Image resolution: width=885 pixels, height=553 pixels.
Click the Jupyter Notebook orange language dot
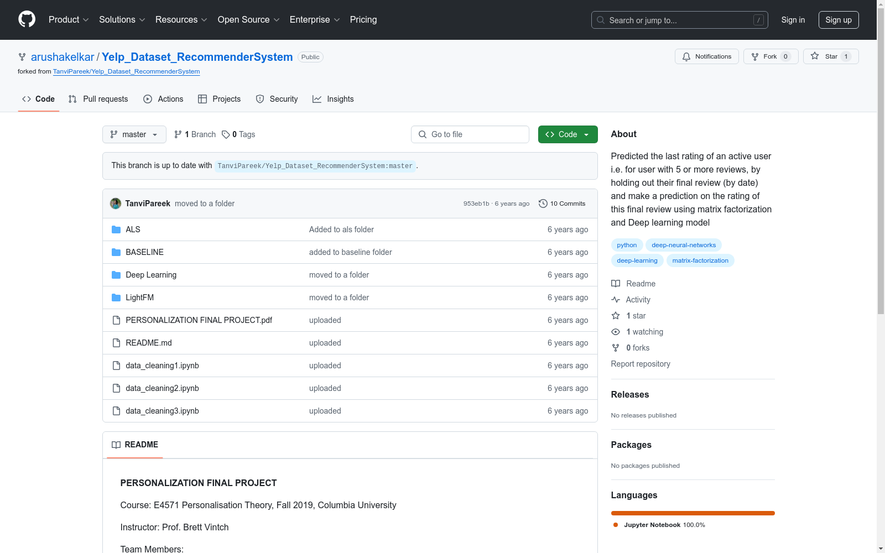616,525
